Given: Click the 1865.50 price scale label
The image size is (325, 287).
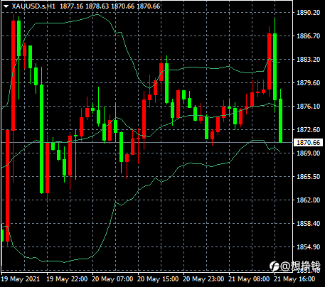Looking at the screenshot, I should tap(308, 177).
